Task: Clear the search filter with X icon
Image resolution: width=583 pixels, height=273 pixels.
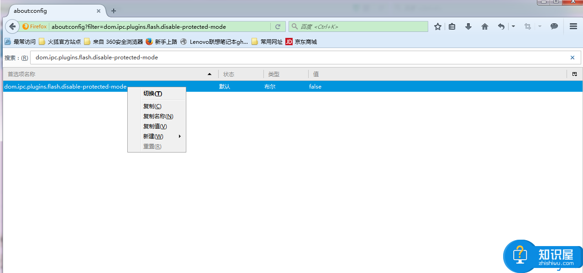Action: click(x=572, y=58)
